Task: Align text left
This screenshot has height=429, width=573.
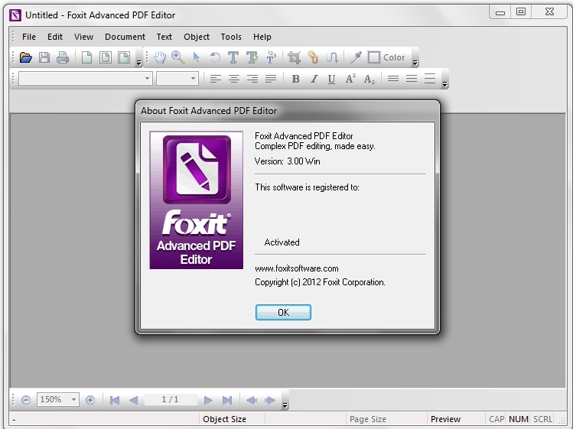Action: [x=216, y=79]
